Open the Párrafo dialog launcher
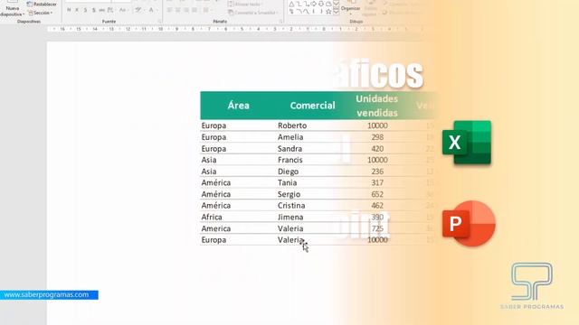The width and height of the screenshot is (579, 325). click(x=281, y=22)
